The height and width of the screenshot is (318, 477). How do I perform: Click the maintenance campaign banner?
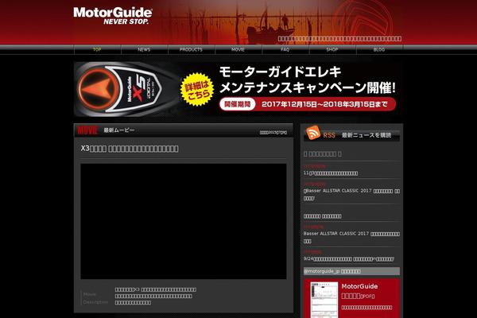[x=238, y=89]
